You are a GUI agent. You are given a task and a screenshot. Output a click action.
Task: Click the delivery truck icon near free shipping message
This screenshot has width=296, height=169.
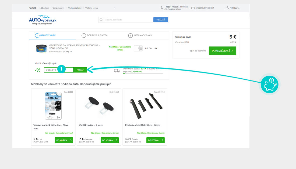pyautogui.click(x=117, y=70)
